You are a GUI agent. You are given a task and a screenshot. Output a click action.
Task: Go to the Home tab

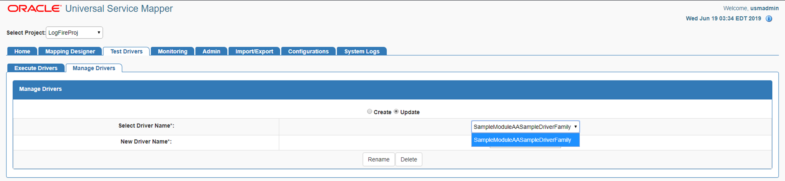[22, 51]
